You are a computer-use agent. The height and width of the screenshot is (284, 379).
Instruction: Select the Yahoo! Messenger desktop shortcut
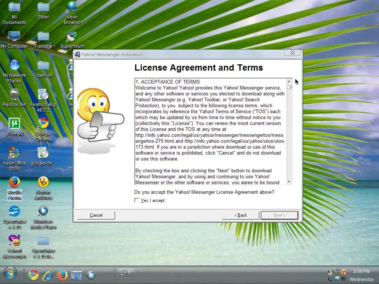(x=14, y=247)
